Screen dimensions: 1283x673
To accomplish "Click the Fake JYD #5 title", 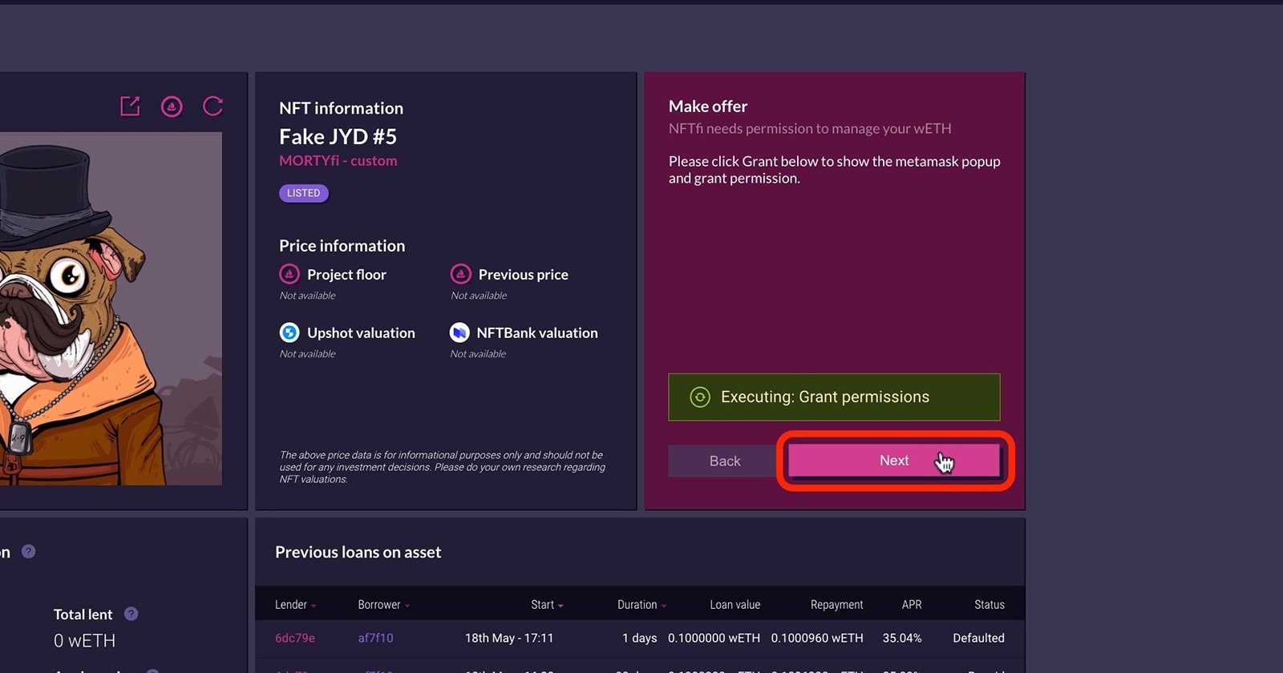I will (x=338, y=136).
